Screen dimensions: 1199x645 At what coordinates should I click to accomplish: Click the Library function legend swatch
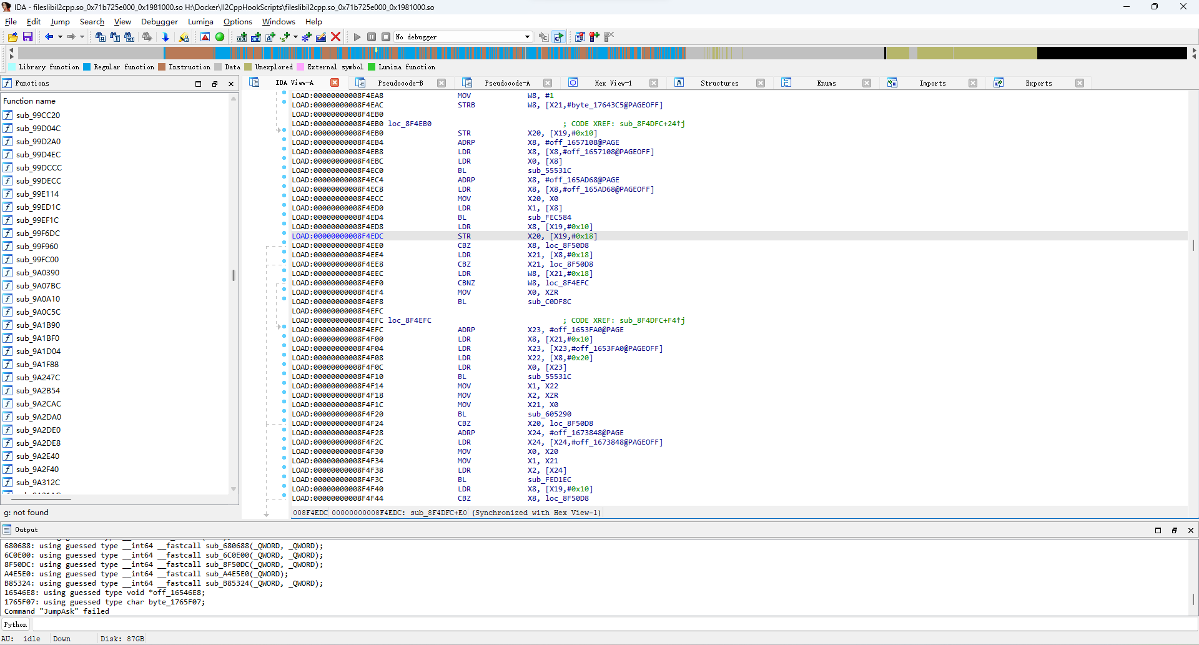(x=12, y=67)
